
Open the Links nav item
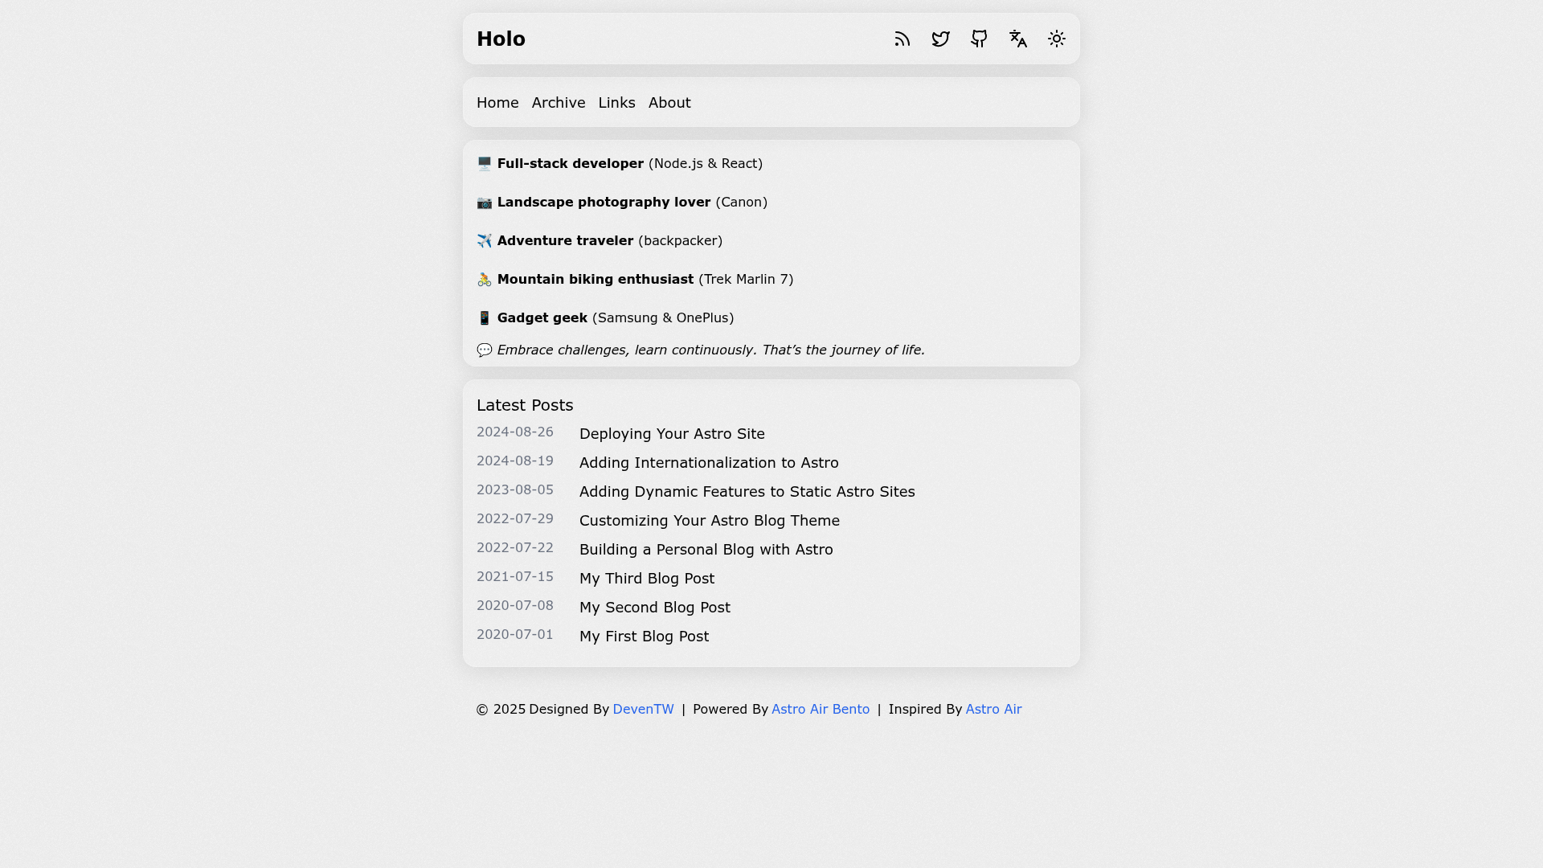tap(616, 103)
